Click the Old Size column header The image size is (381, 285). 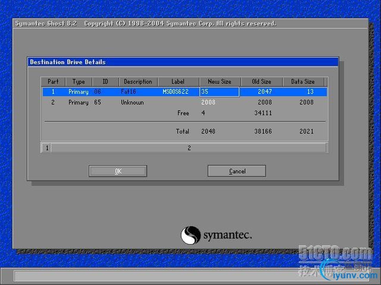point(261,82)
